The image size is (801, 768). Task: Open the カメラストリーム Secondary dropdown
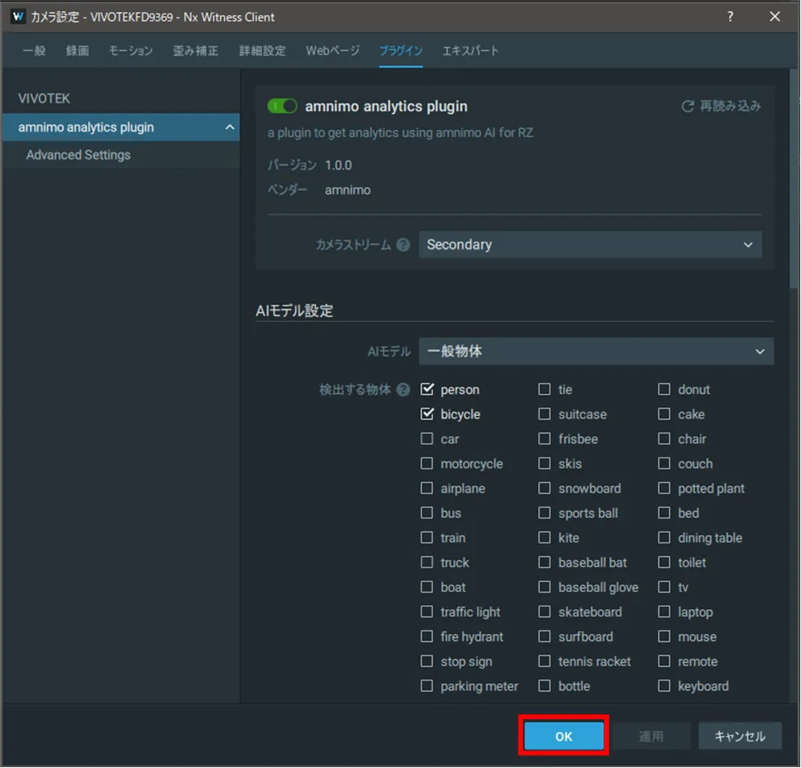point(590,245)
